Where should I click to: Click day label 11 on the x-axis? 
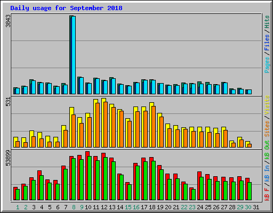[96, 207]
